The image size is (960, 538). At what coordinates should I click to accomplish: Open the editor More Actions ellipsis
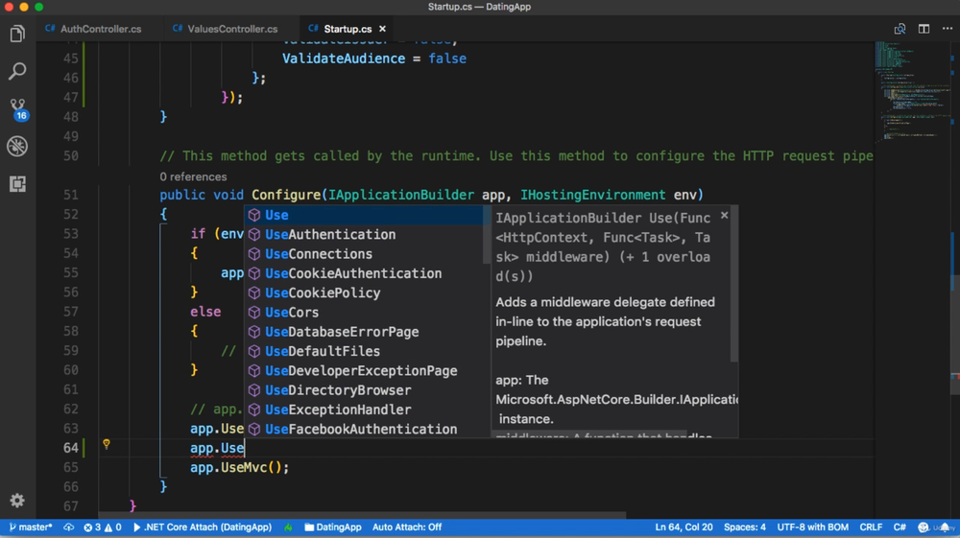948,29
